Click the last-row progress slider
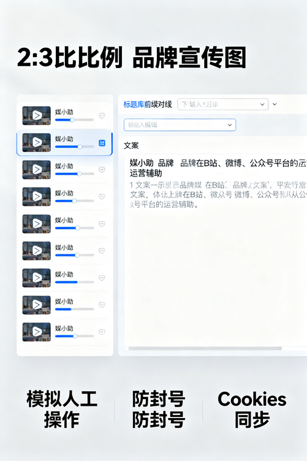 point(74,336)
